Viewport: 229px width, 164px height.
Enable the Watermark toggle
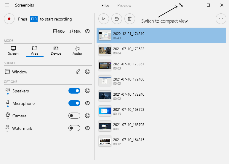tap(74, 128)
